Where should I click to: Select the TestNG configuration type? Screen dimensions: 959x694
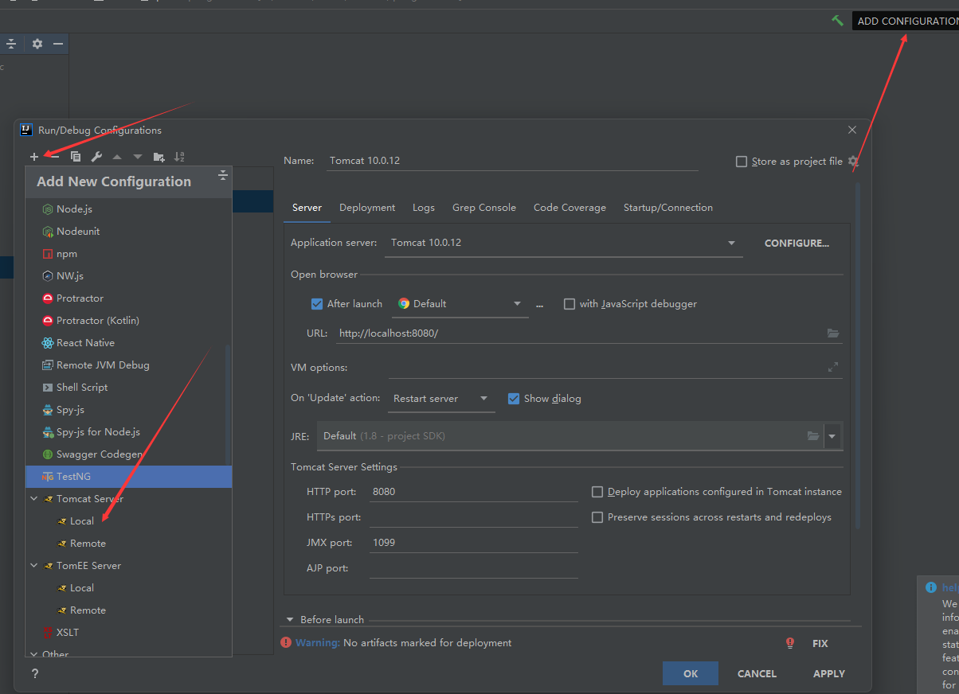(x=128, y=477)
